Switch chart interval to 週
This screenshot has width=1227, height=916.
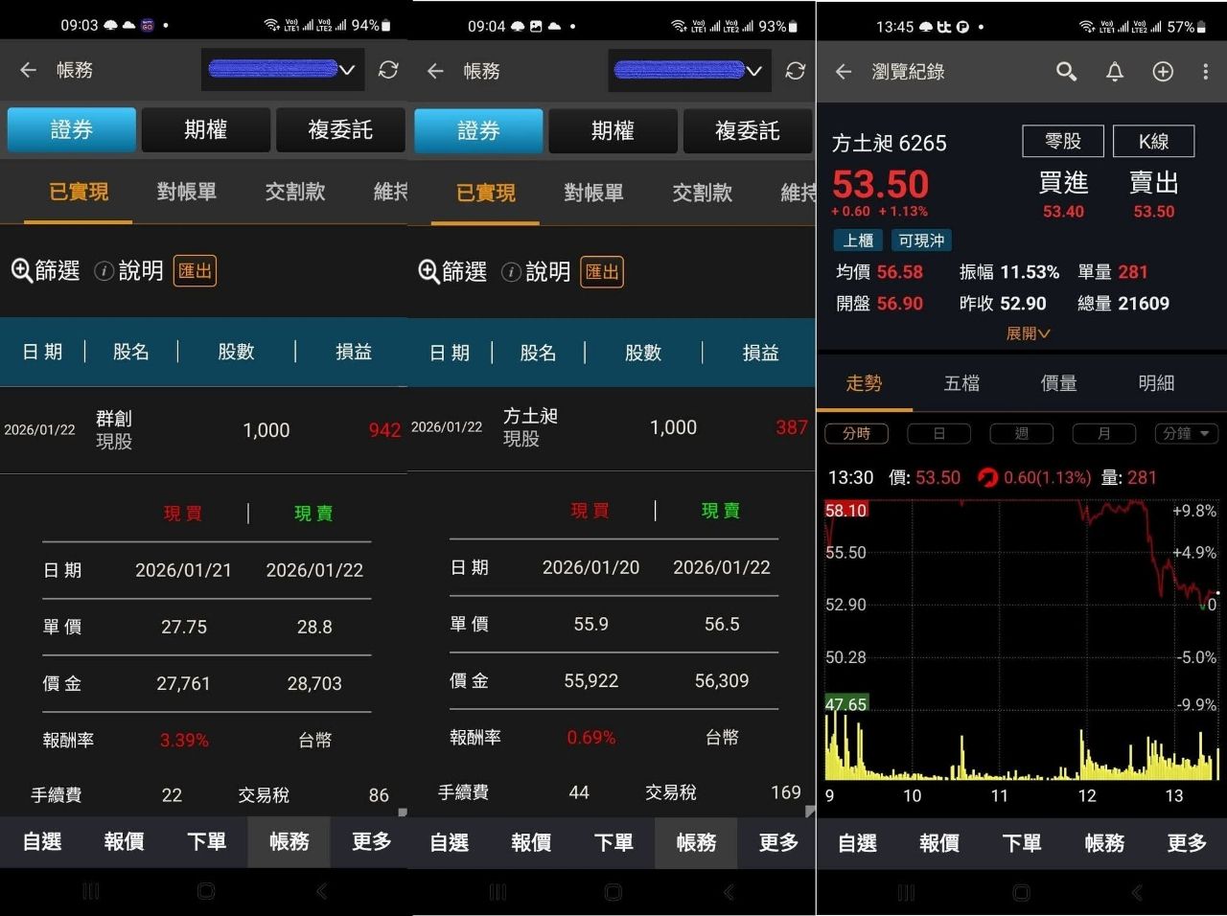click(x=1021, y=434)
